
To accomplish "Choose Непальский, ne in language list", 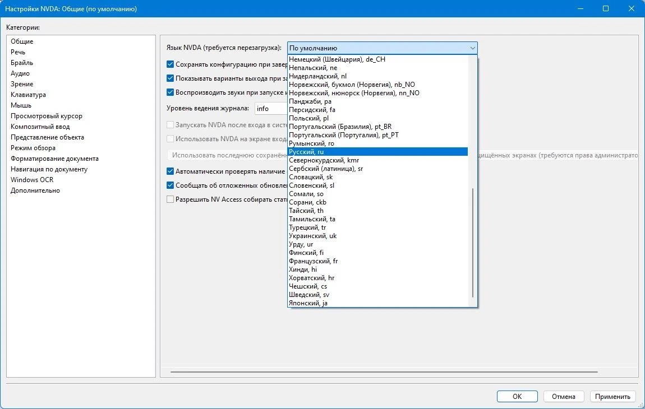I will (x=377, y=68).
